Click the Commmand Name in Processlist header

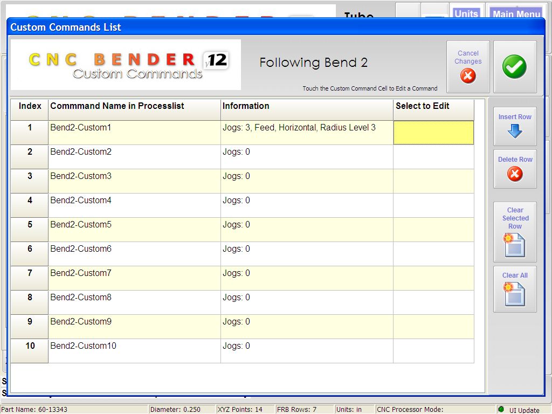click(134, 109)
